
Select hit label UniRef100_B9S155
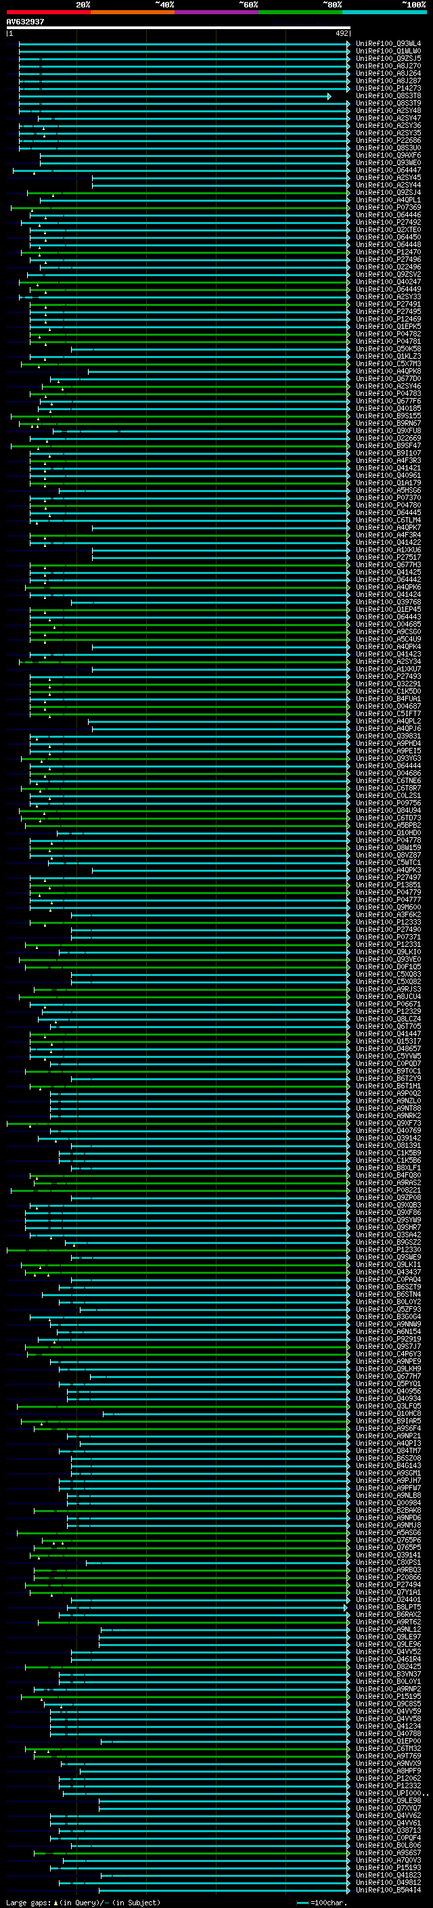tap(388, 416)
